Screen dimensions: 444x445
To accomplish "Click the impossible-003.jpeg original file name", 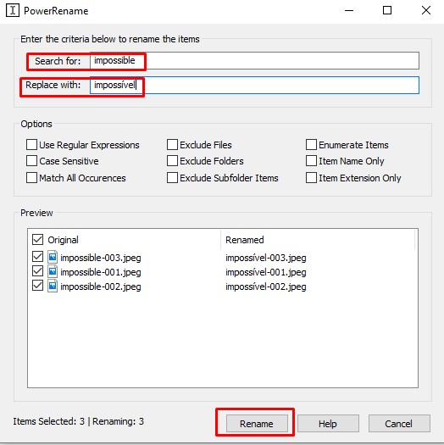I will coord(101,258).
